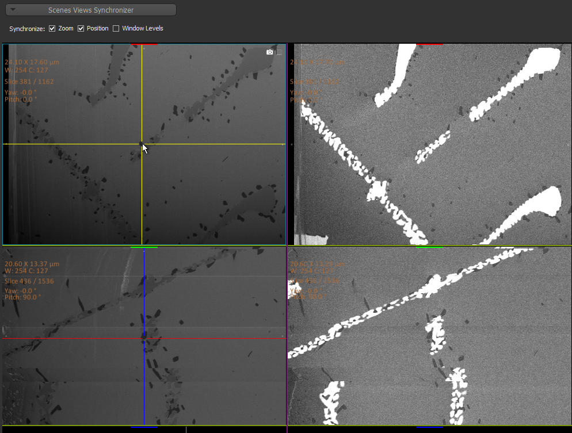Collapse the Scenes Views Synchronizer arrow
Image resolution: width=572 pixels, height=433 pixels.
pyautogui.click(x=13, y=10)
